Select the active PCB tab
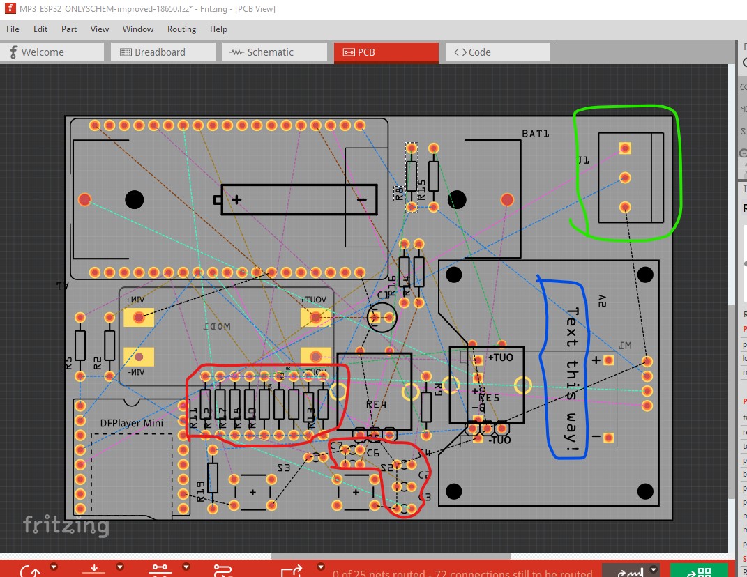Image resolution: width=747 pixels, height=577 pixels. point(386,52)
